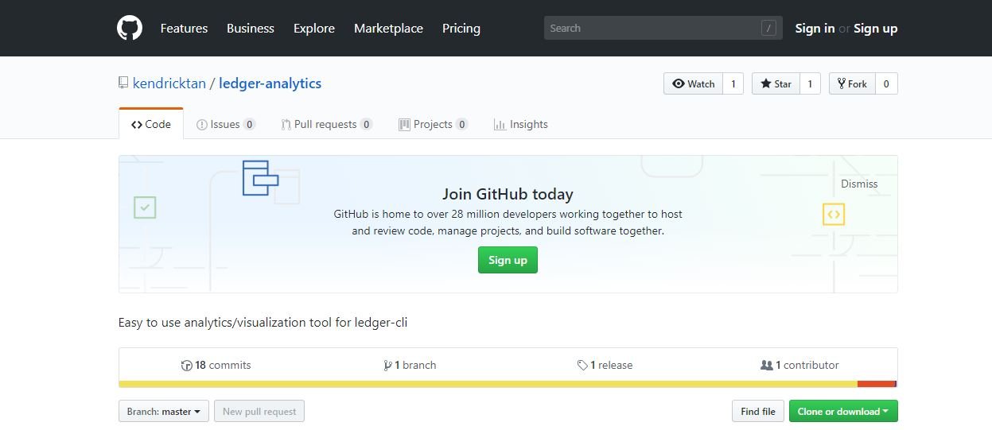This screenshot has width=992, height=430.
Task: View the Pricing page
Action: pyautogui.click(x=461, y=28)
